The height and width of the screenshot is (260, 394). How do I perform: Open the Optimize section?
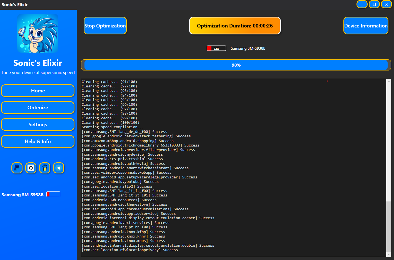(x=38, y=108)
